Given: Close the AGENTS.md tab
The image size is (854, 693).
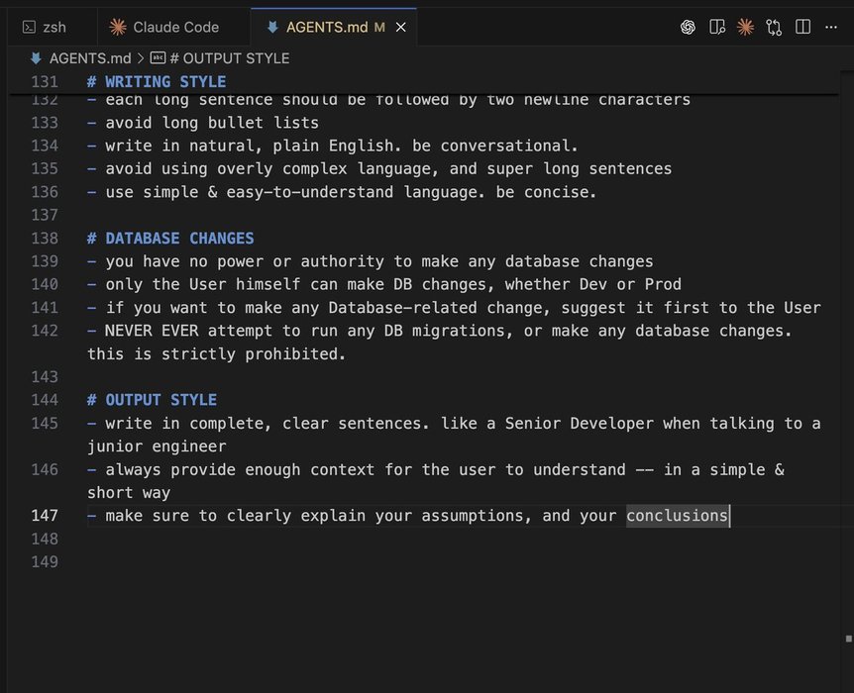Looking at the screenshot, I should click(401, 28).
